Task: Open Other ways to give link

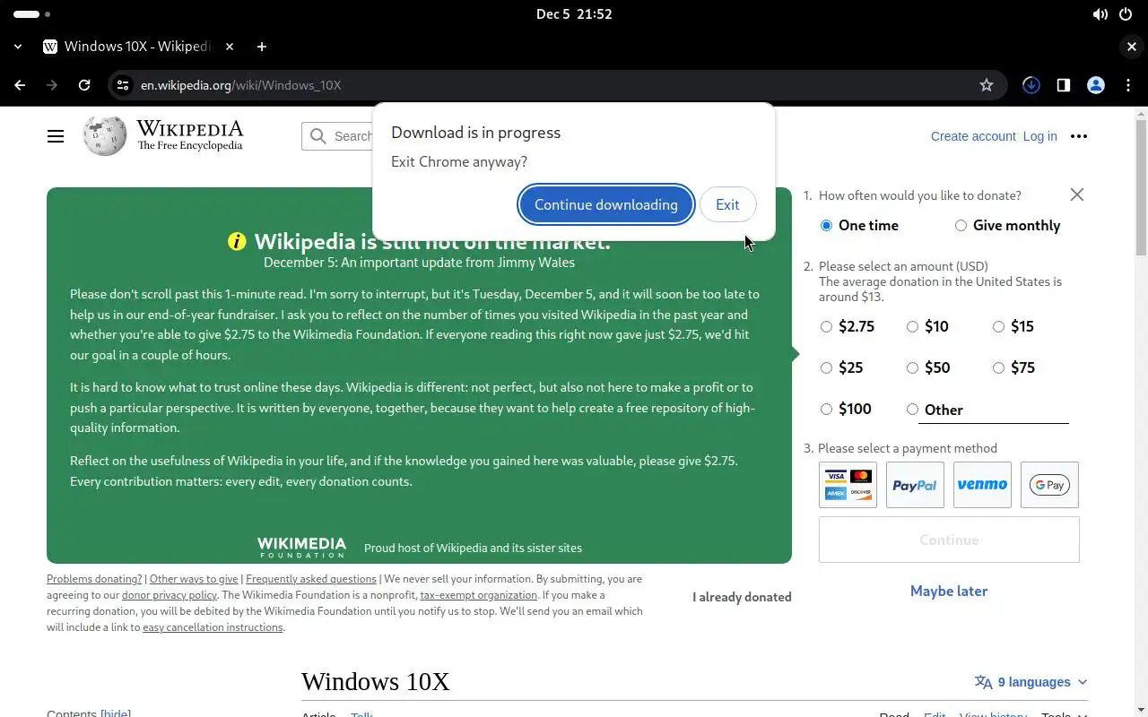Action: [x=194, y=579]
